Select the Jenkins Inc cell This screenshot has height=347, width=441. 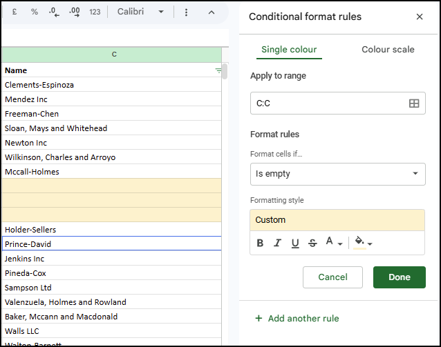[x=112, y=259]
